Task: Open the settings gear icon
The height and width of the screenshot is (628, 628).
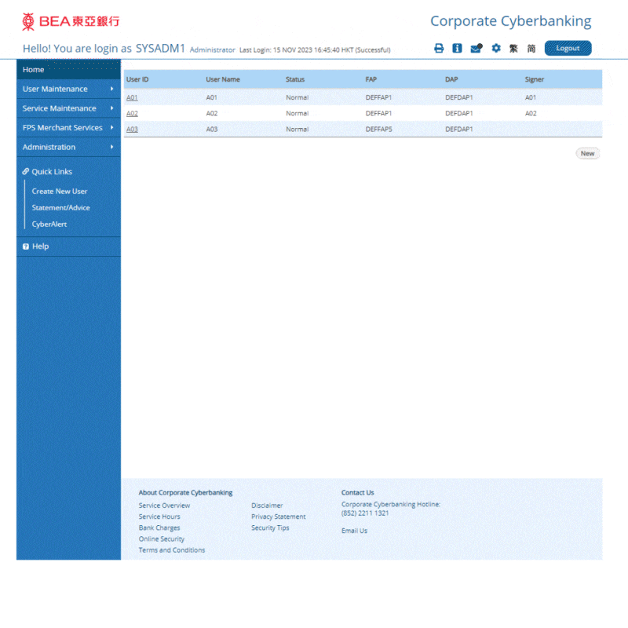Action: [x=496, y=49]
